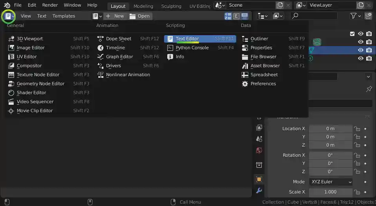The width and height of the screenshot is (376, 206).
Task: Toggle the syntax highlighting button
Action: point(245,16)
